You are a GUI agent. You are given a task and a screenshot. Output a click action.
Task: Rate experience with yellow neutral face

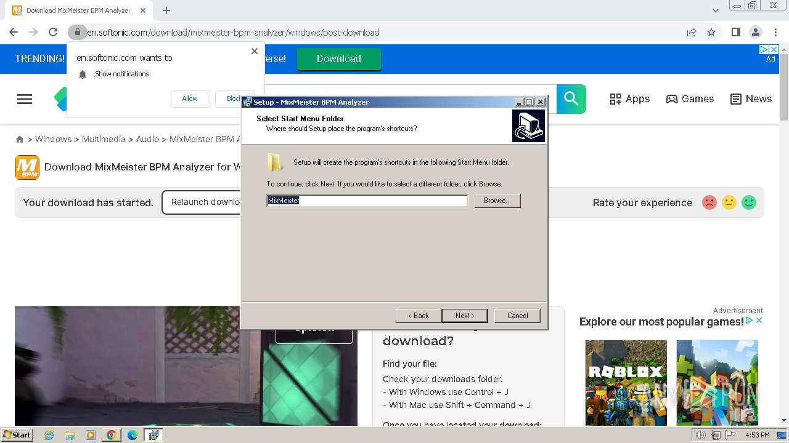(729, 202)
